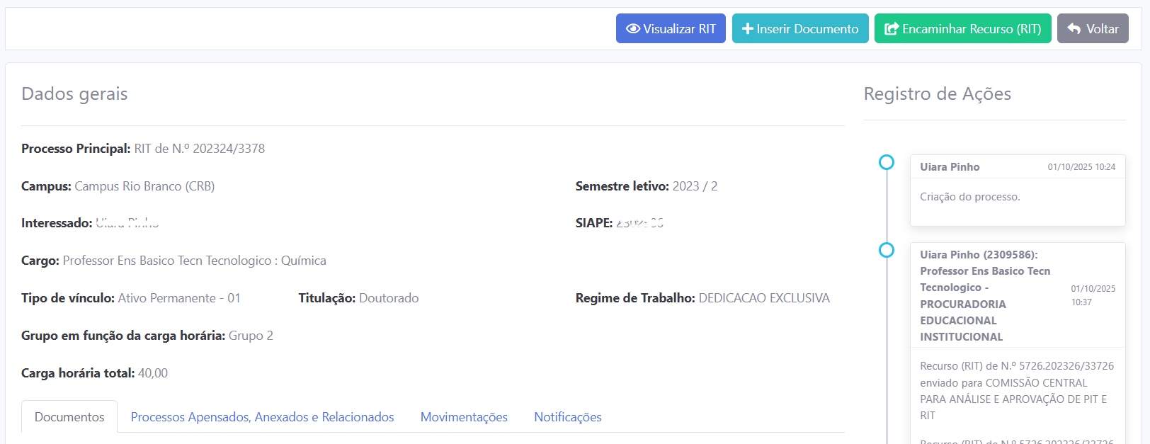Click the plus icon on Inserir Documento
This screenshot has height=444, width=1150.
click(747, 29)
